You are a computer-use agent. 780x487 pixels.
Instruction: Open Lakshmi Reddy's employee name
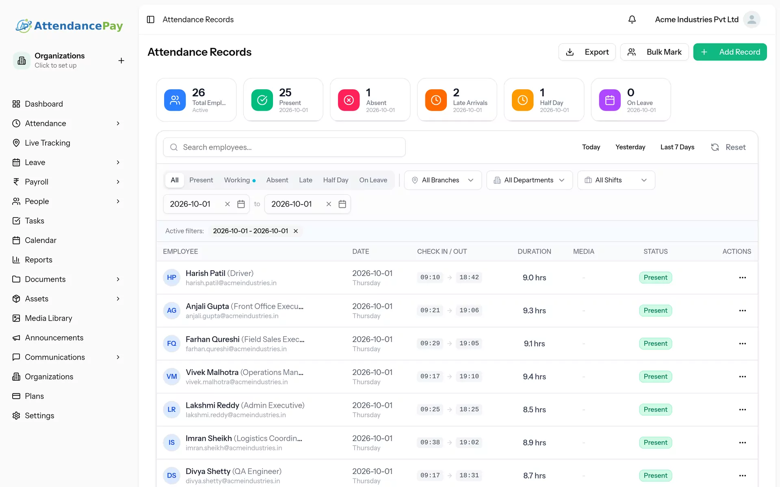click(x=212, y=405)
